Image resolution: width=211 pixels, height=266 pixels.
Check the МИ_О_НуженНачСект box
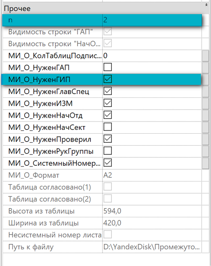[x=108, y=127]
